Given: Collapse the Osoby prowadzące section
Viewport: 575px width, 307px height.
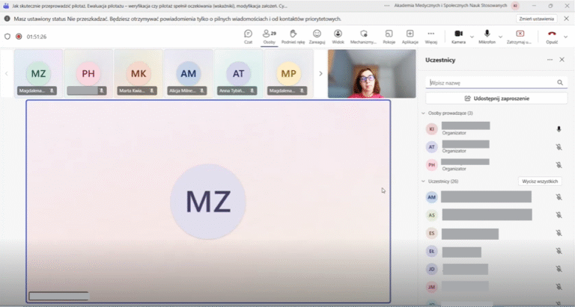Looking at the screenshot, I should click(422, 113).
